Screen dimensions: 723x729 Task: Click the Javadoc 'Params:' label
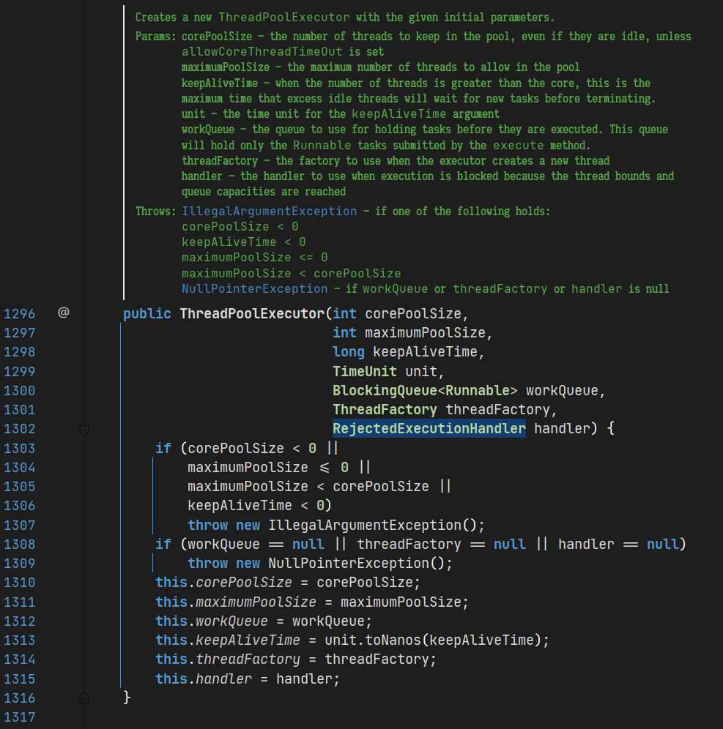tap(155, 37)
